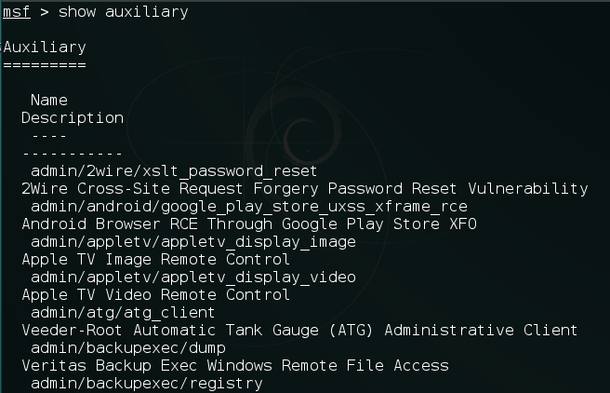The width and height of the screenshot is (610, 393).
Task: Select the admin/atg/atg_client module line
Action: click(123, 313)
